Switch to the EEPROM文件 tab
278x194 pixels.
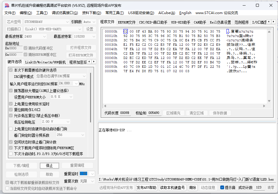click(126, 21)
